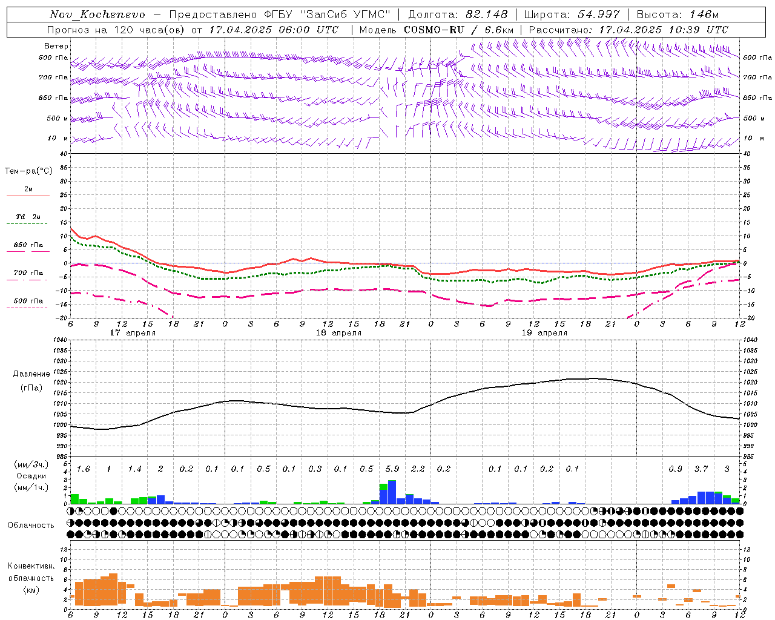Viewport: 775px width, 620px height.
Task: Click the model name 'COSMO-RU / 6.6км'
Action: click(459, 30)
